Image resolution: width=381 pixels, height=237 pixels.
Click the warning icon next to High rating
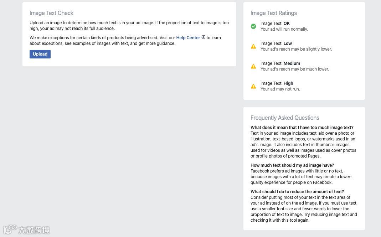[253, 86]
